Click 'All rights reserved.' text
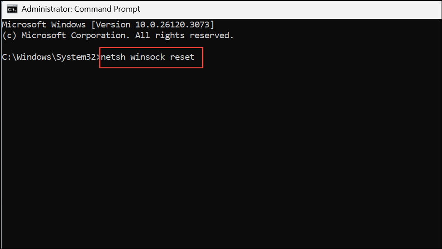This screenshot has height=249, width=442. point(184,36)
